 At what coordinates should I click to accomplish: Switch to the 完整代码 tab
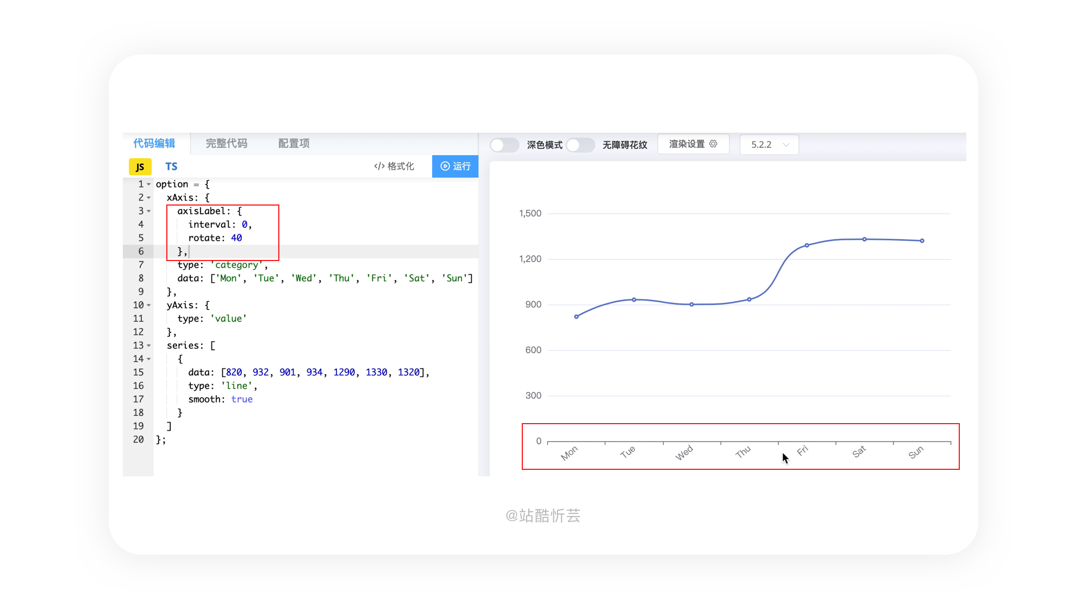pos(226,144)
